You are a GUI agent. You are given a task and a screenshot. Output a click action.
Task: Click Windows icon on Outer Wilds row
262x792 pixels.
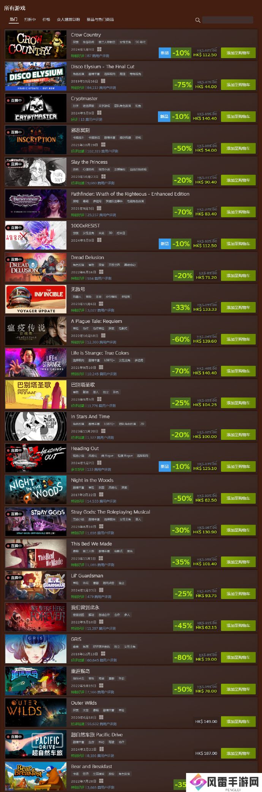pyautogui.click(x=101, y=718)
